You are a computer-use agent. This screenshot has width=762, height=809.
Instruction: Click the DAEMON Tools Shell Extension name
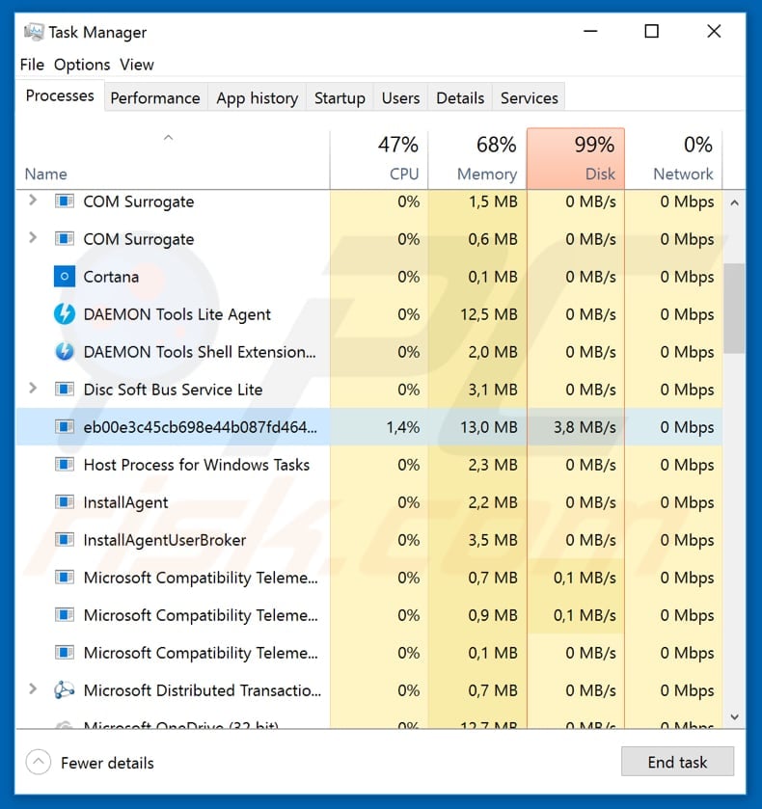click(200, 352)
